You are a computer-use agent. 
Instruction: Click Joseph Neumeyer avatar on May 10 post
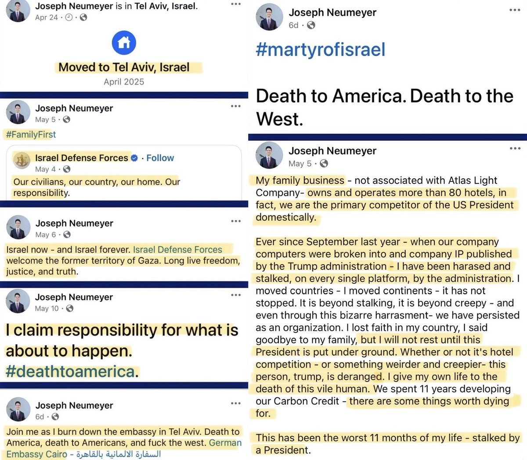18,302
